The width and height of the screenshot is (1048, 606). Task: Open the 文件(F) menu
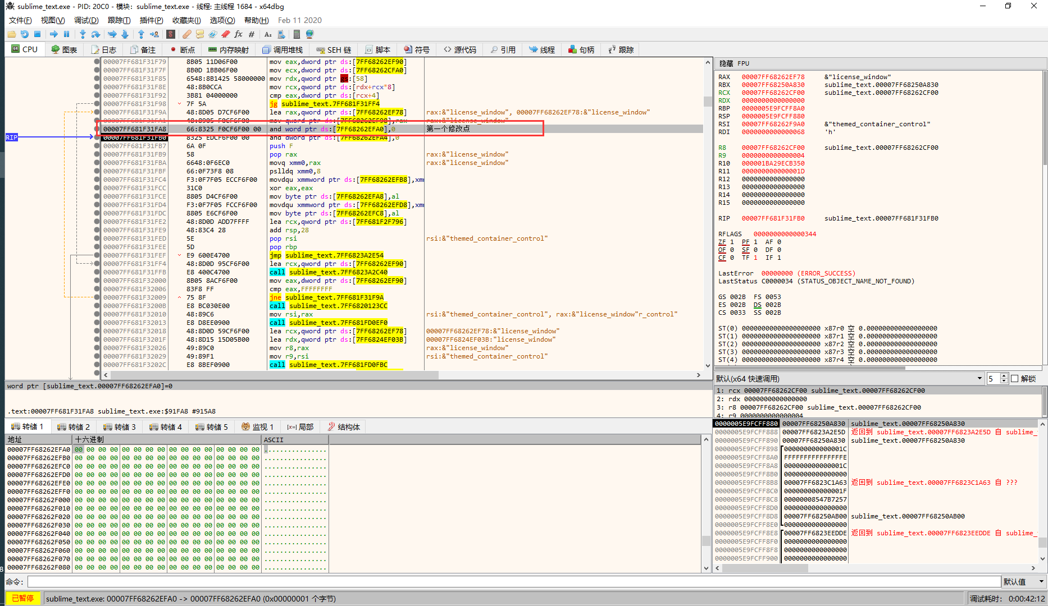[x=20, y=20]
